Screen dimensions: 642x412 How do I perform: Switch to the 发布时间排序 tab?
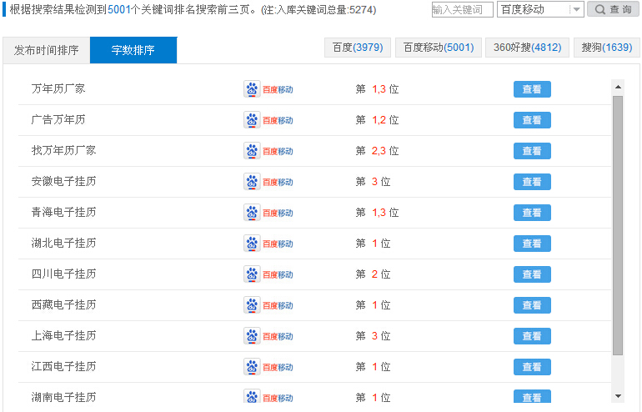(x=46, y=50)
